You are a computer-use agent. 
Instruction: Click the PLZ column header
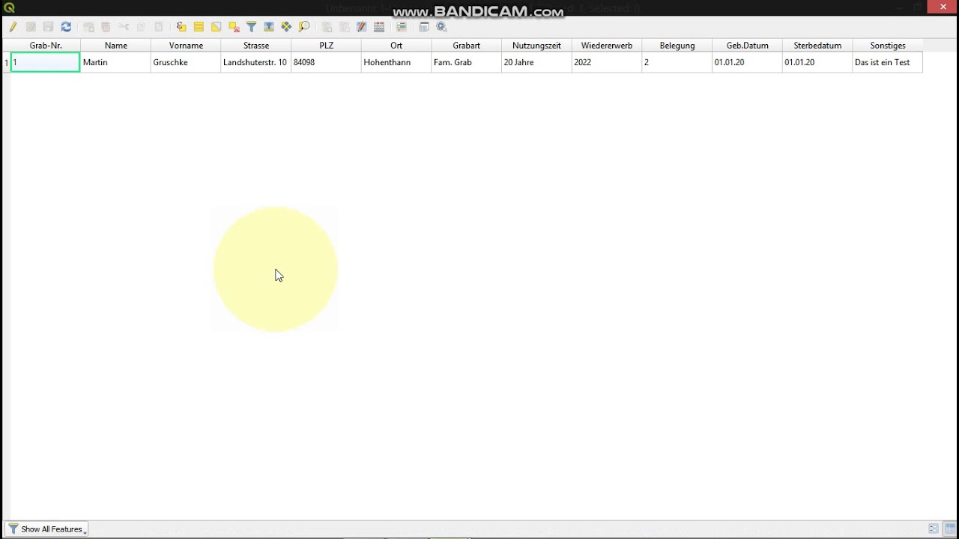click(327, 46)
